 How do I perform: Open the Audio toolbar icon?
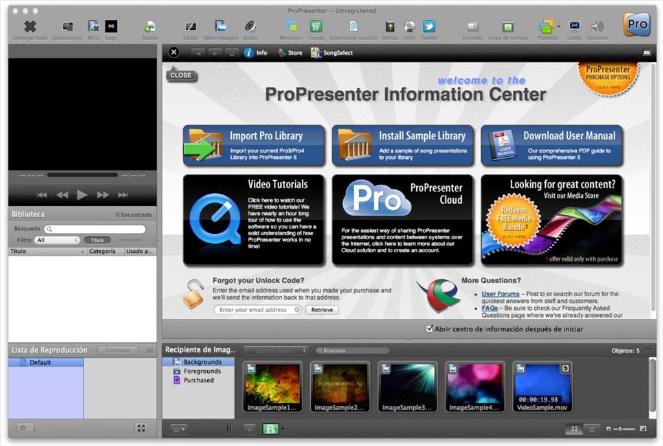click(250, 27)
